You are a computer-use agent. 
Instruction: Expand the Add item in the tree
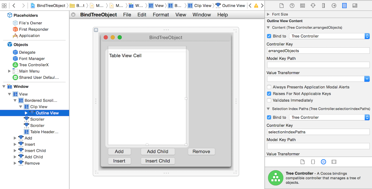tap(15, 138)
